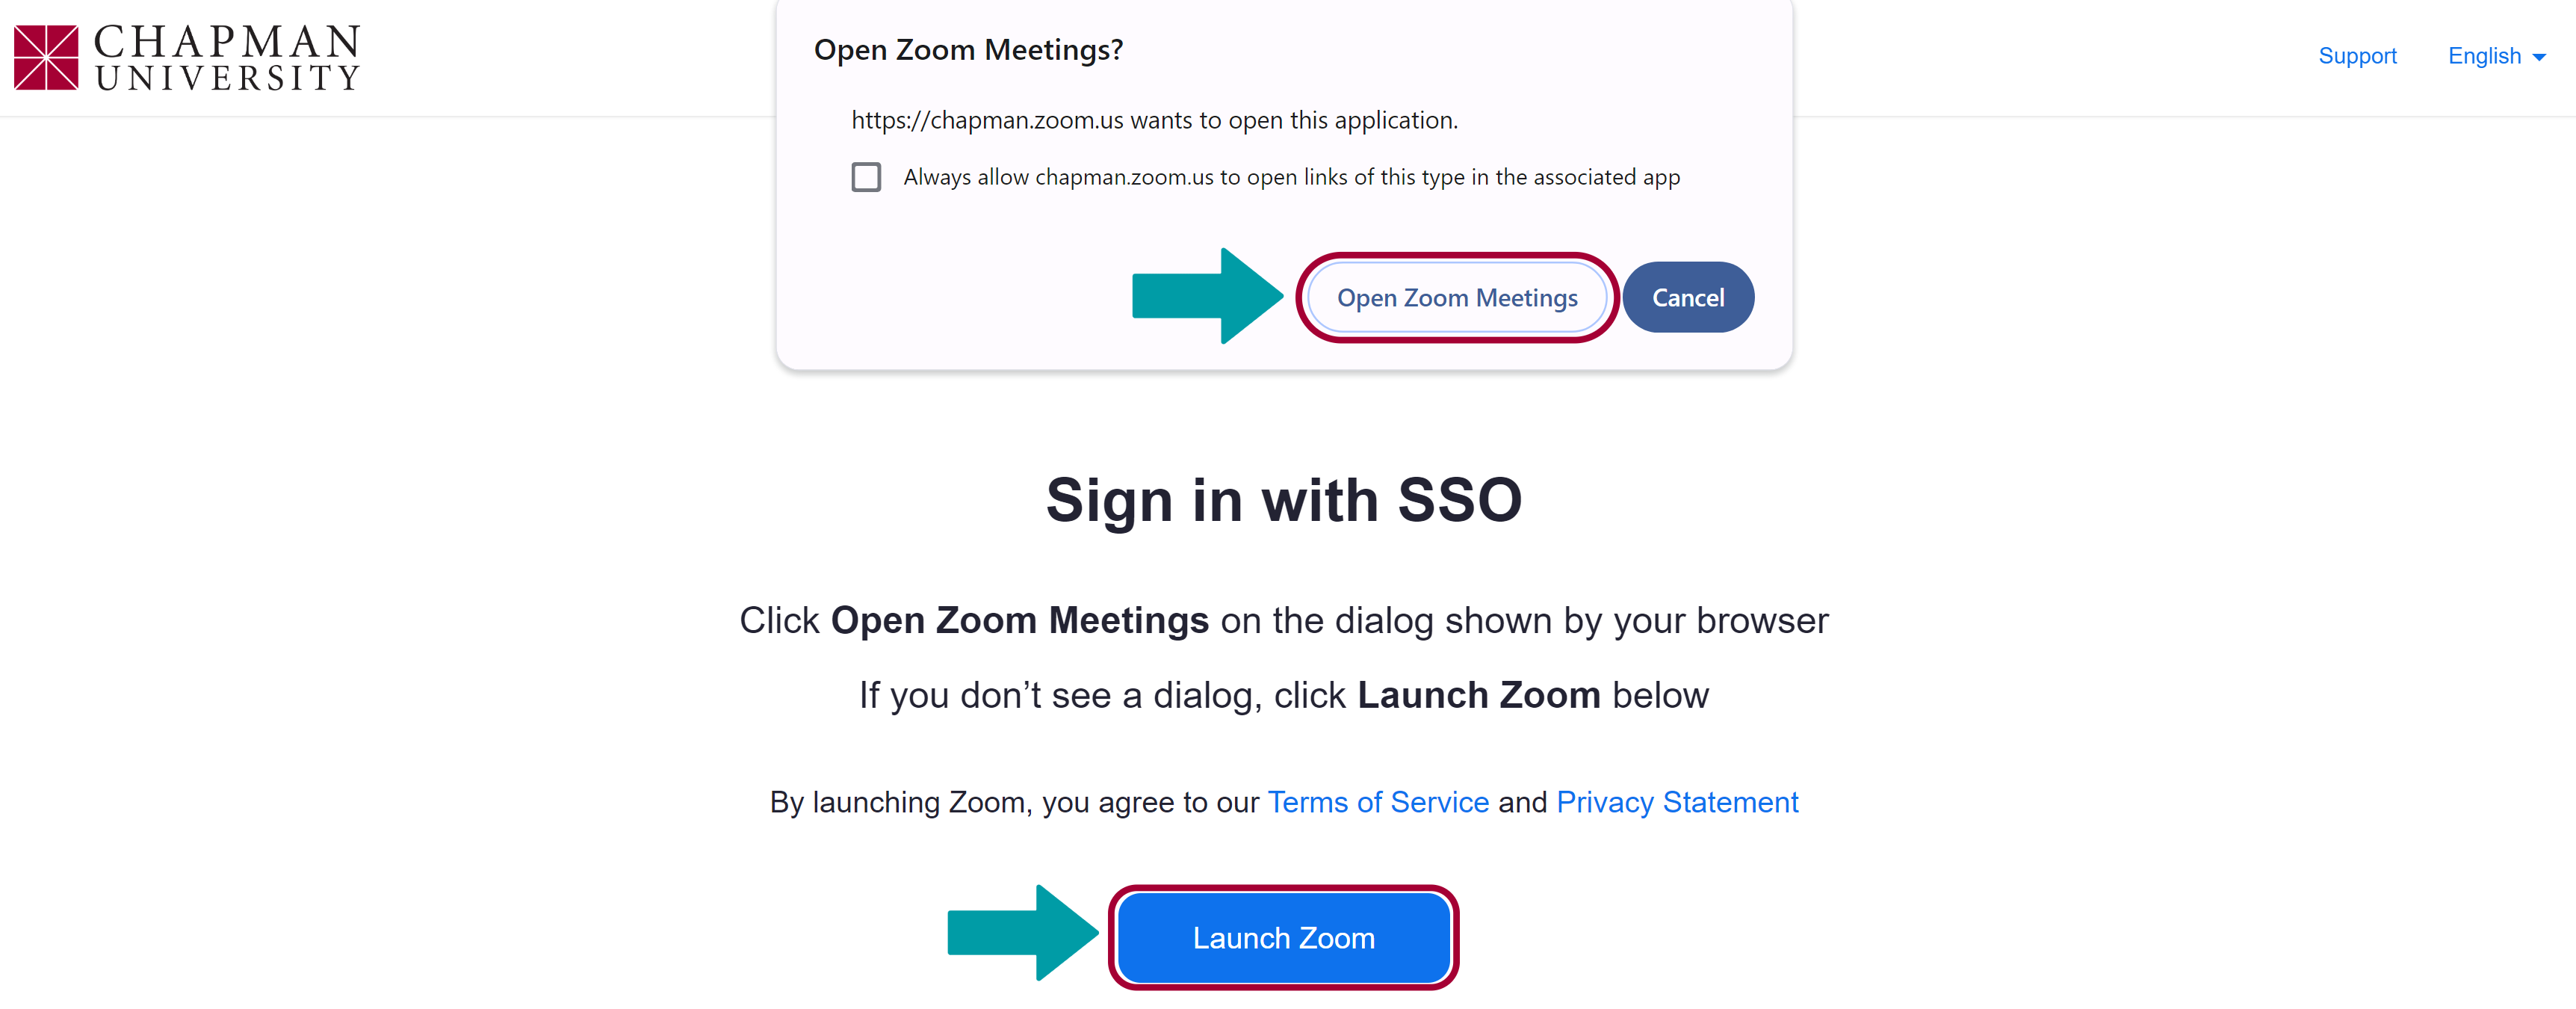The image size is (2576, 1009).
Task: Click the red highlighted Open Zoom Meetings border
Action: [1452, 297]
